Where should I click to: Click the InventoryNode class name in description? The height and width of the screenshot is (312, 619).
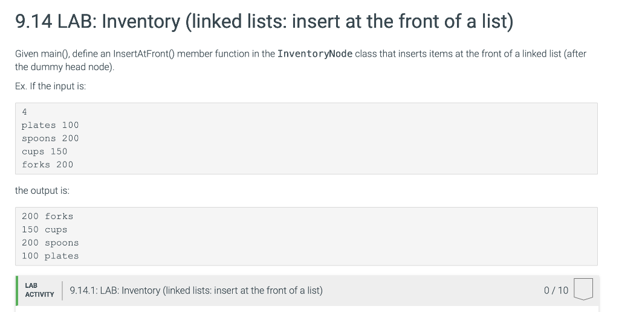(314, 54)
